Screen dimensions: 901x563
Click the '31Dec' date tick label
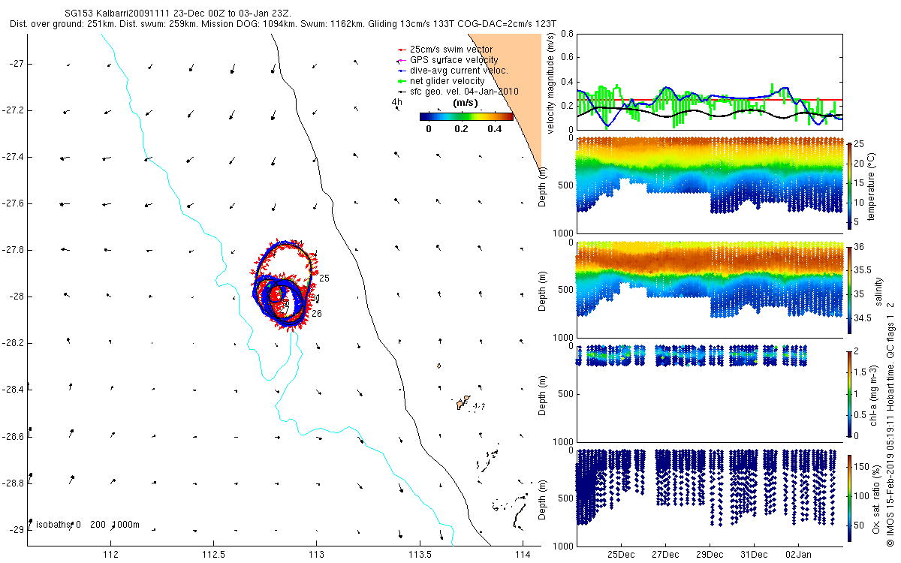click(754, 555)
